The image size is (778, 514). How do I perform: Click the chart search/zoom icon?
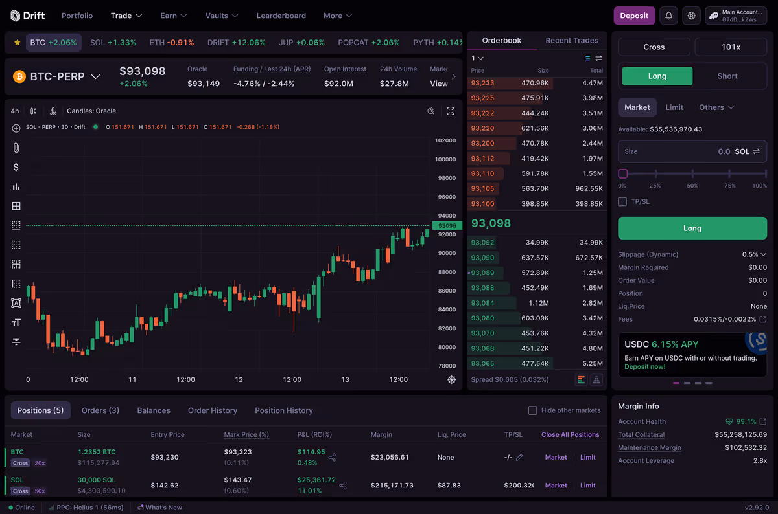[x=431, y=111]
